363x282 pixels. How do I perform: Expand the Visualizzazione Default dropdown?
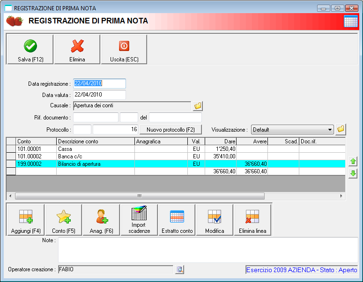(330, 130)
